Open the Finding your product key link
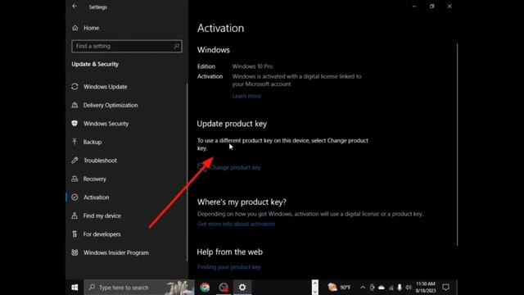 tap(229, 267)
